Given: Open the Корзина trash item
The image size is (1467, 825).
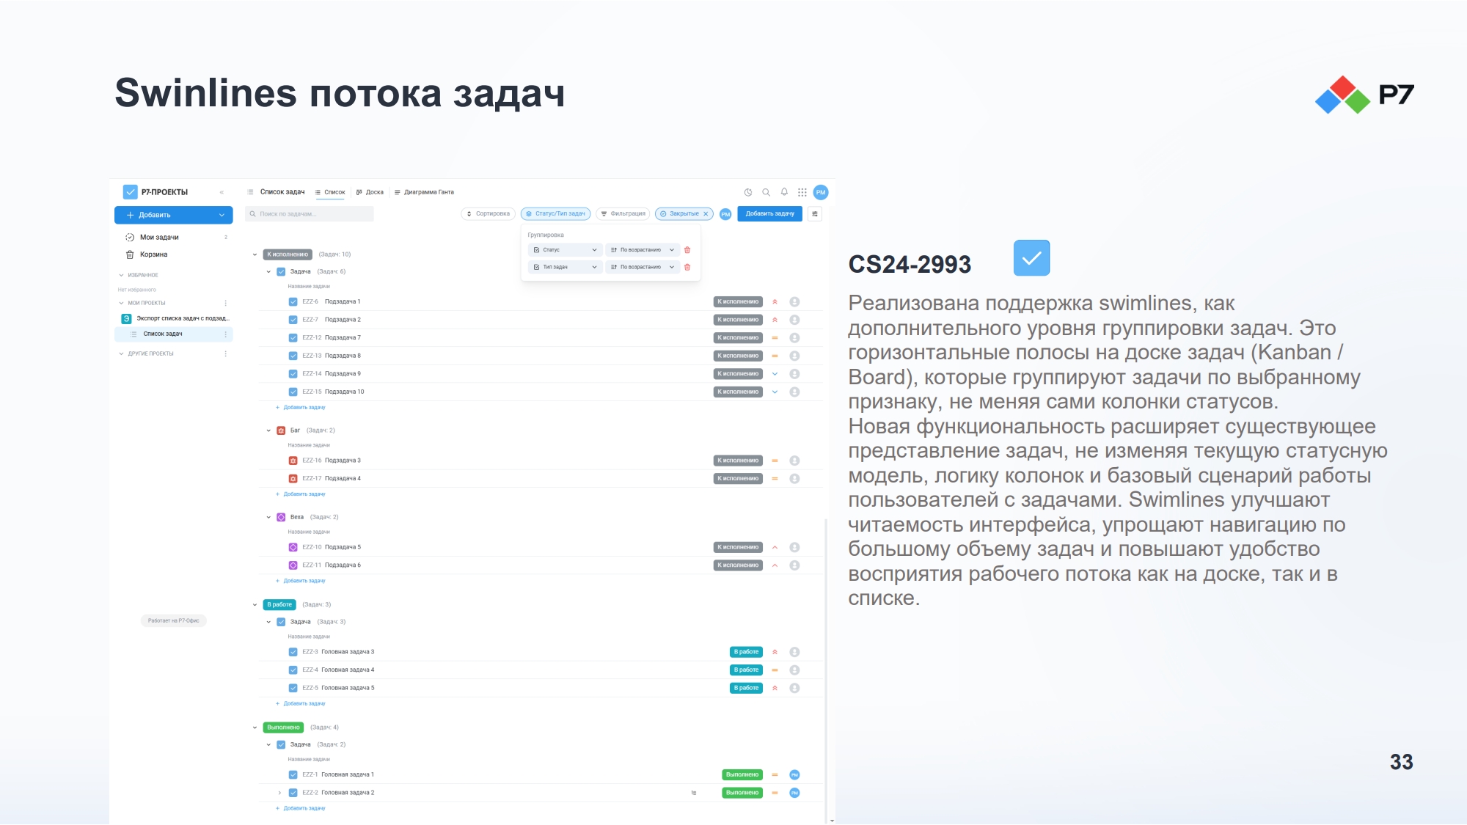Looking at the screenshot, I should coord(153,254).
